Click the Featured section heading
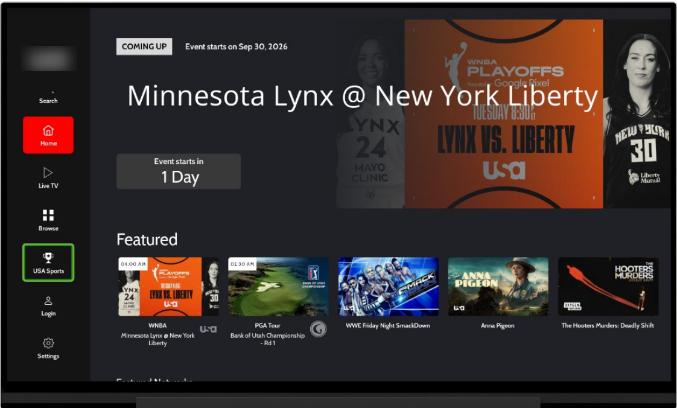 147,239
